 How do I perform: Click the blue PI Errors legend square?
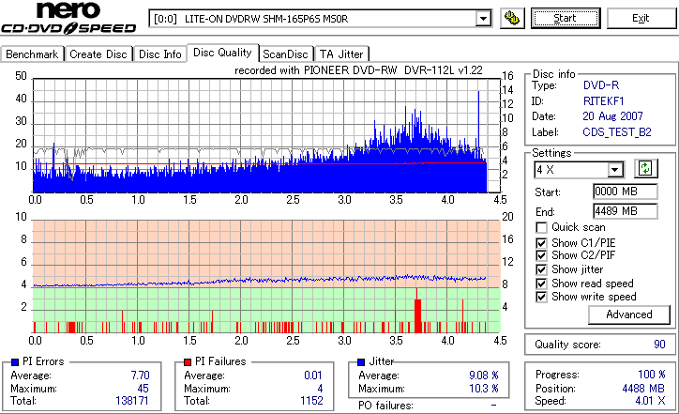[15, 362]
